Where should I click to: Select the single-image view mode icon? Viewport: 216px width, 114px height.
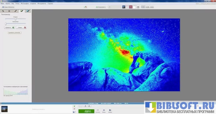click(143, 7)
